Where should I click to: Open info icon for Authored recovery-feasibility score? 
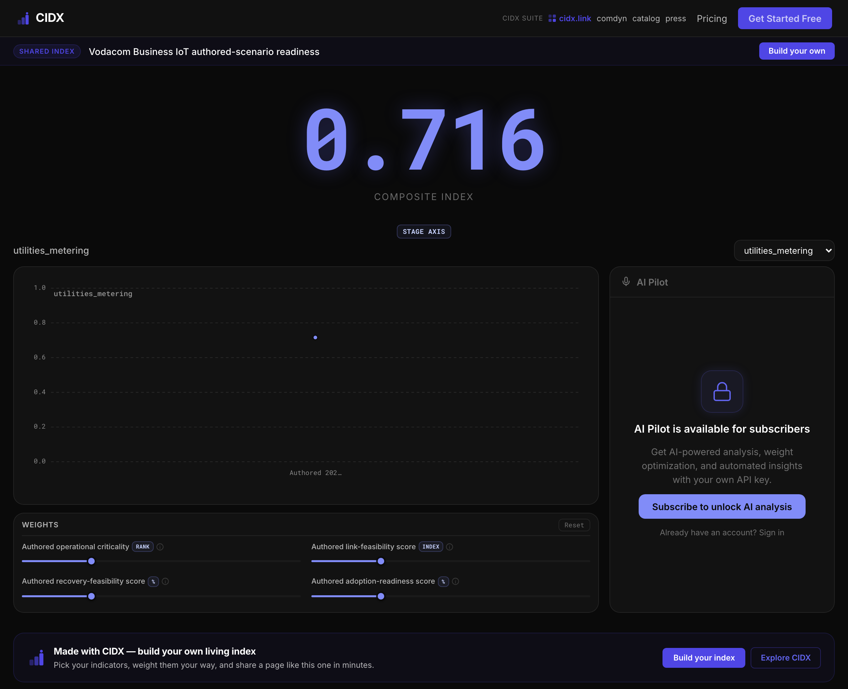pos(166,581)
